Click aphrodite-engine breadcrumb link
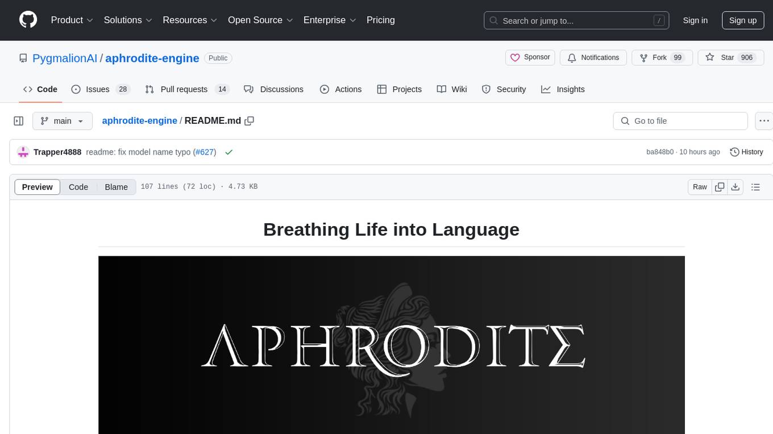The height and width of the screenshot is (434, 773). point(139,121)
